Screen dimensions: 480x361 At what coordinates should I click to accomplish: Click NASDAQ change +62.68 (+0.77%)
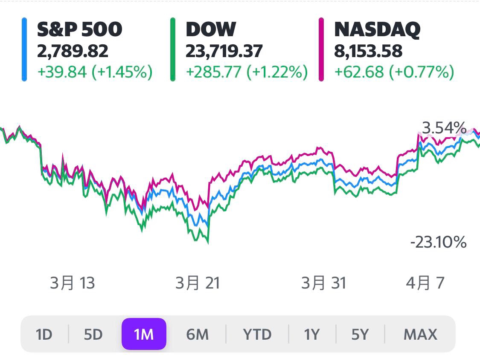point(394,72)
